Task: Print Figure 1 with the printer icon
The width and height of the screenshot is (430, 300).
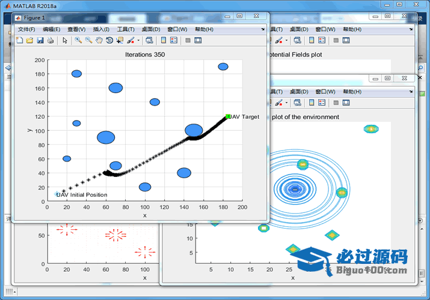Action: tap(51, 40)
